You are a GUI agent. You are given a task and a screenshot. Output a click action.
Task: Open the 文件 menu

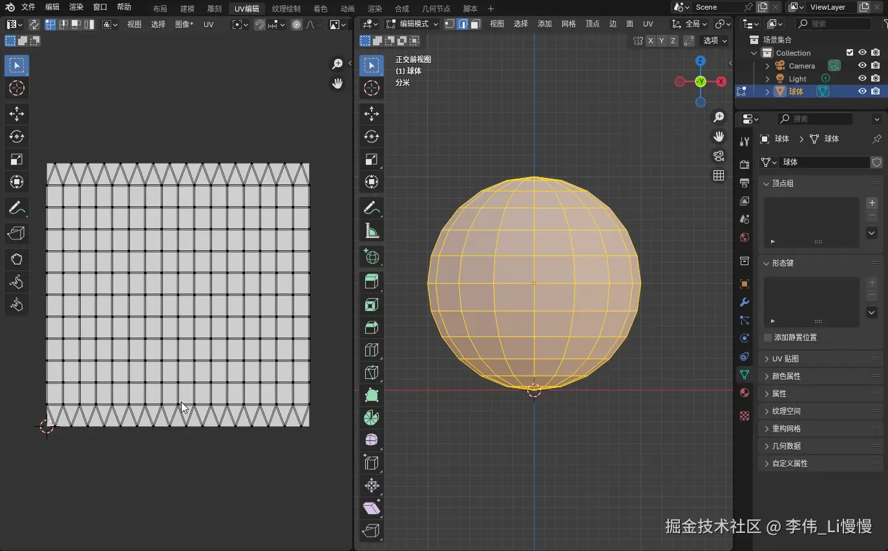(x=28, y=7)
